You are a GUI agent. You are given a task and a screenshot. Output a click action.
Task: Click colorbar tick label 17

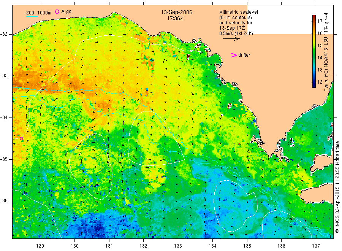pos(320,21)
